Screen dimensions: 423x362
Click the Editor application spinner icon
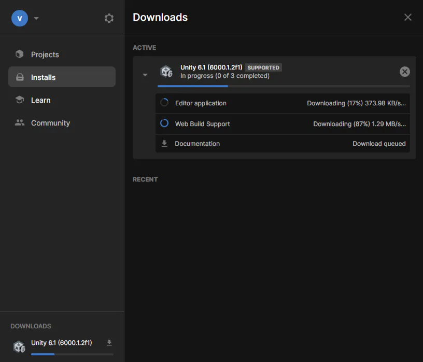[164, 103]
